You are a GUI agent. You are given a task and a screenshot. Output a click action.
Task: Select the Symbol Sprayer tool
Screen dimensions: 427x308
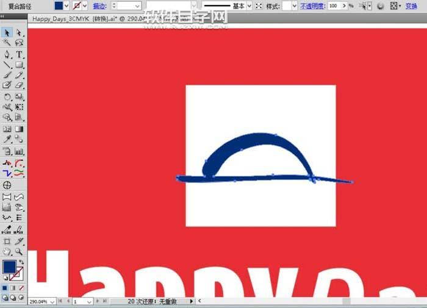click(7, 151)
